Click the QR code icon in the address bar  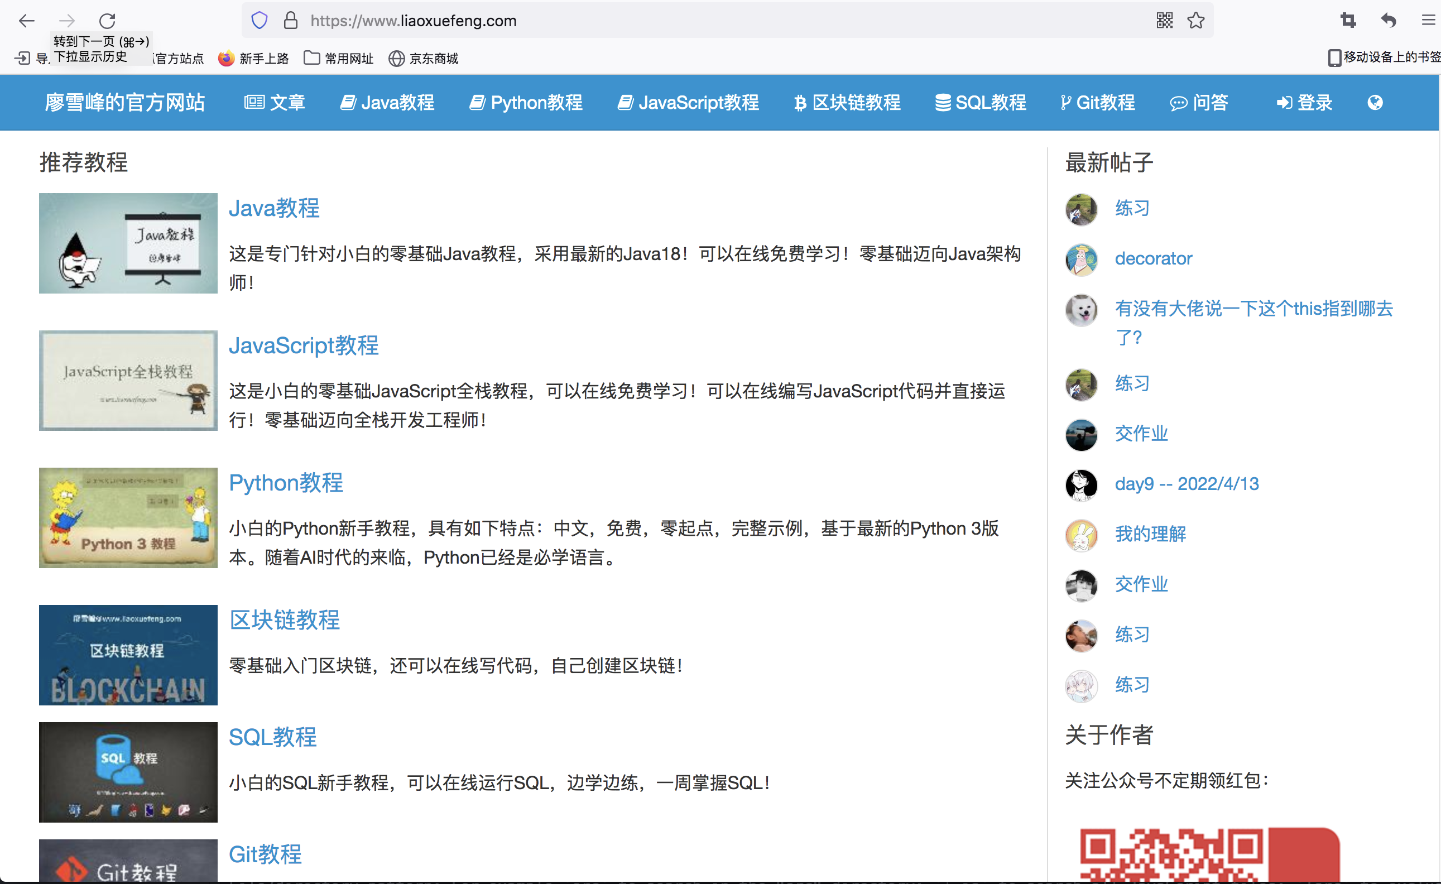pos(1164,21)
